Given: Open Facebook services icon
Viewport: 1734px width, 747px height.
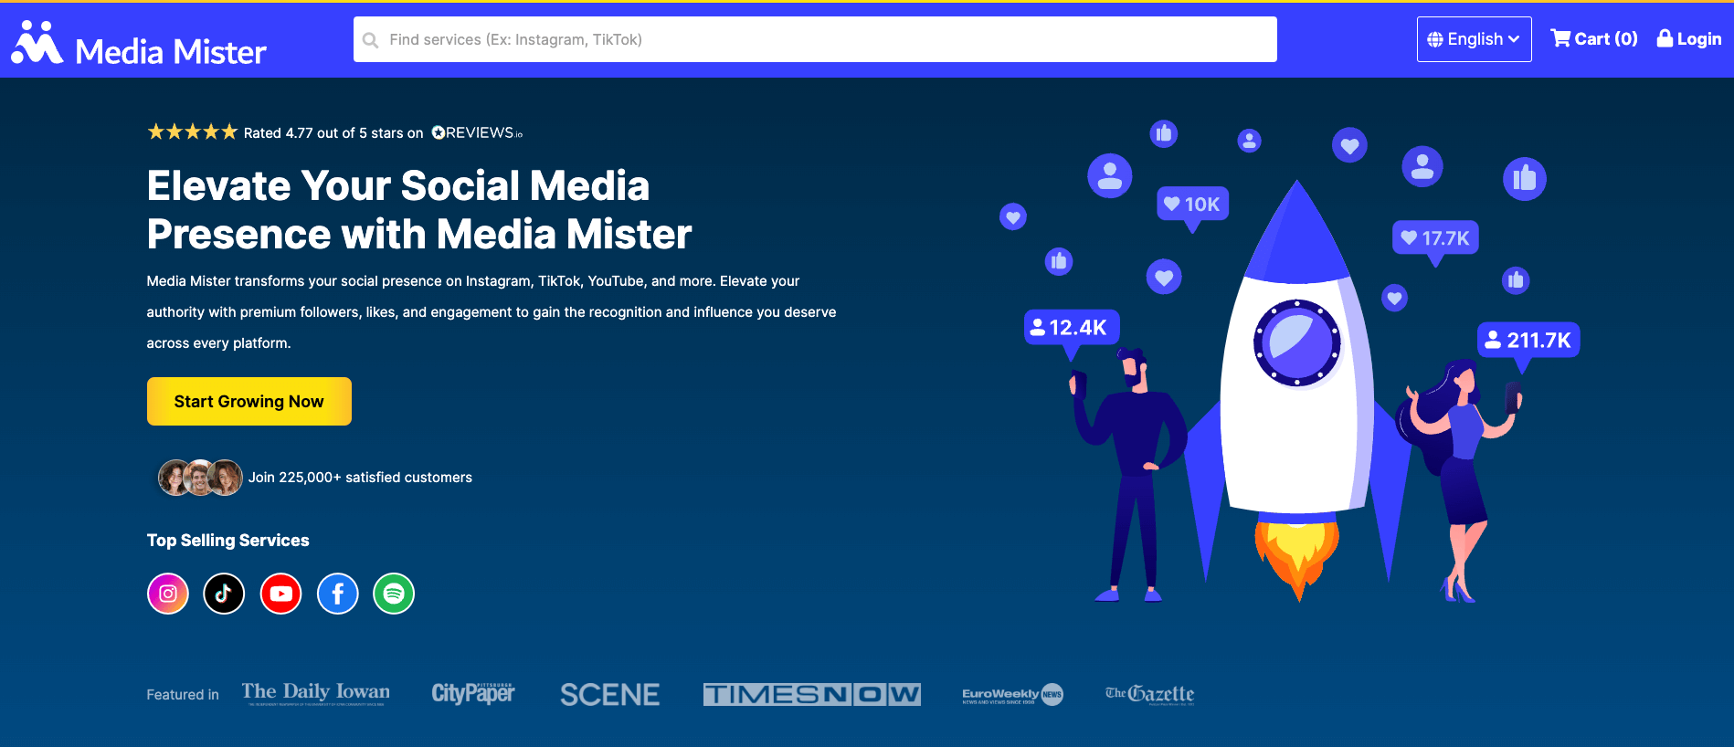Looking at the screenshot, I should tap(337, 594).
